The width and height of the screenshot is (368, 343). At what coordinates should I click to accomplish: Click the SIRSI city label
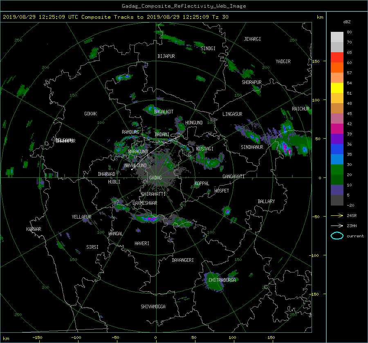coord(92,247)
